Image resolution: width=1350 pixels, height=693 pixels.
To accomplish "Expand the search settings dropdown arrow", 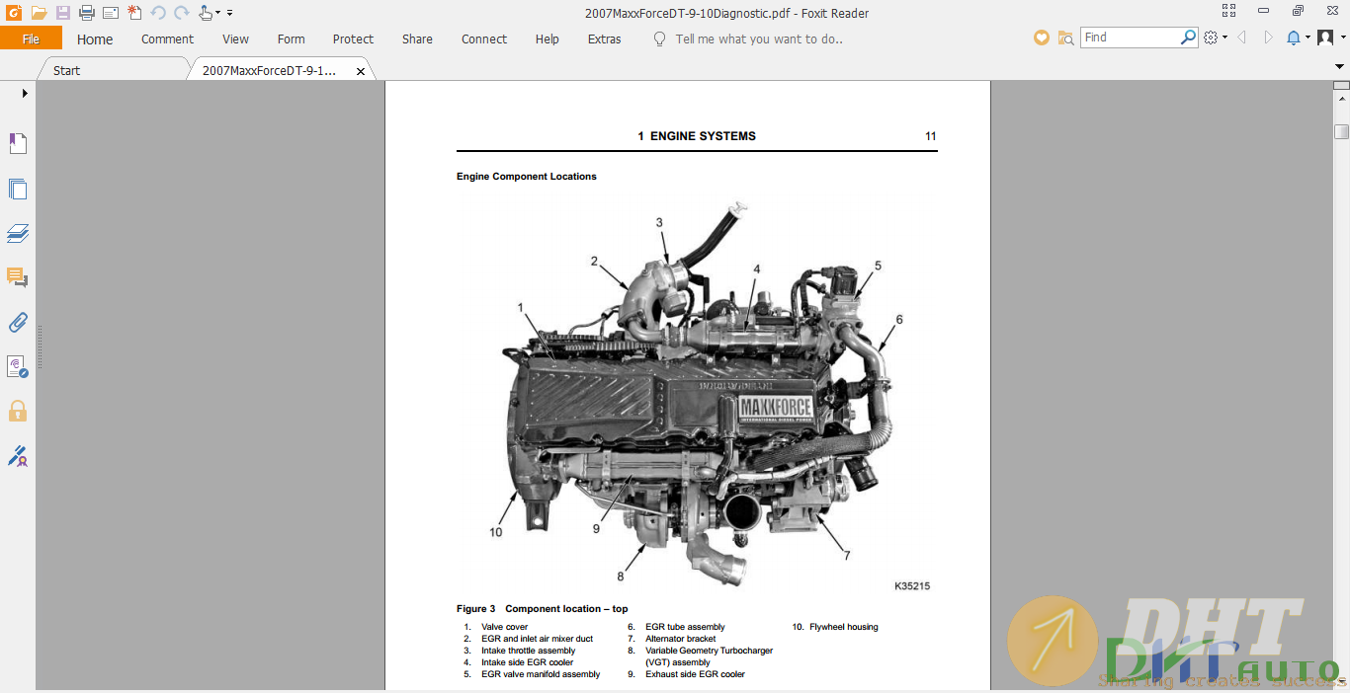I will (1225, 38).
